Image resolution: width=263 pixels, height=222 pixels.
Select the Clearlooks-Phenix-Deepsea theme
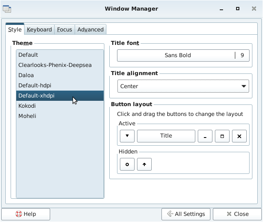[55, 65]
